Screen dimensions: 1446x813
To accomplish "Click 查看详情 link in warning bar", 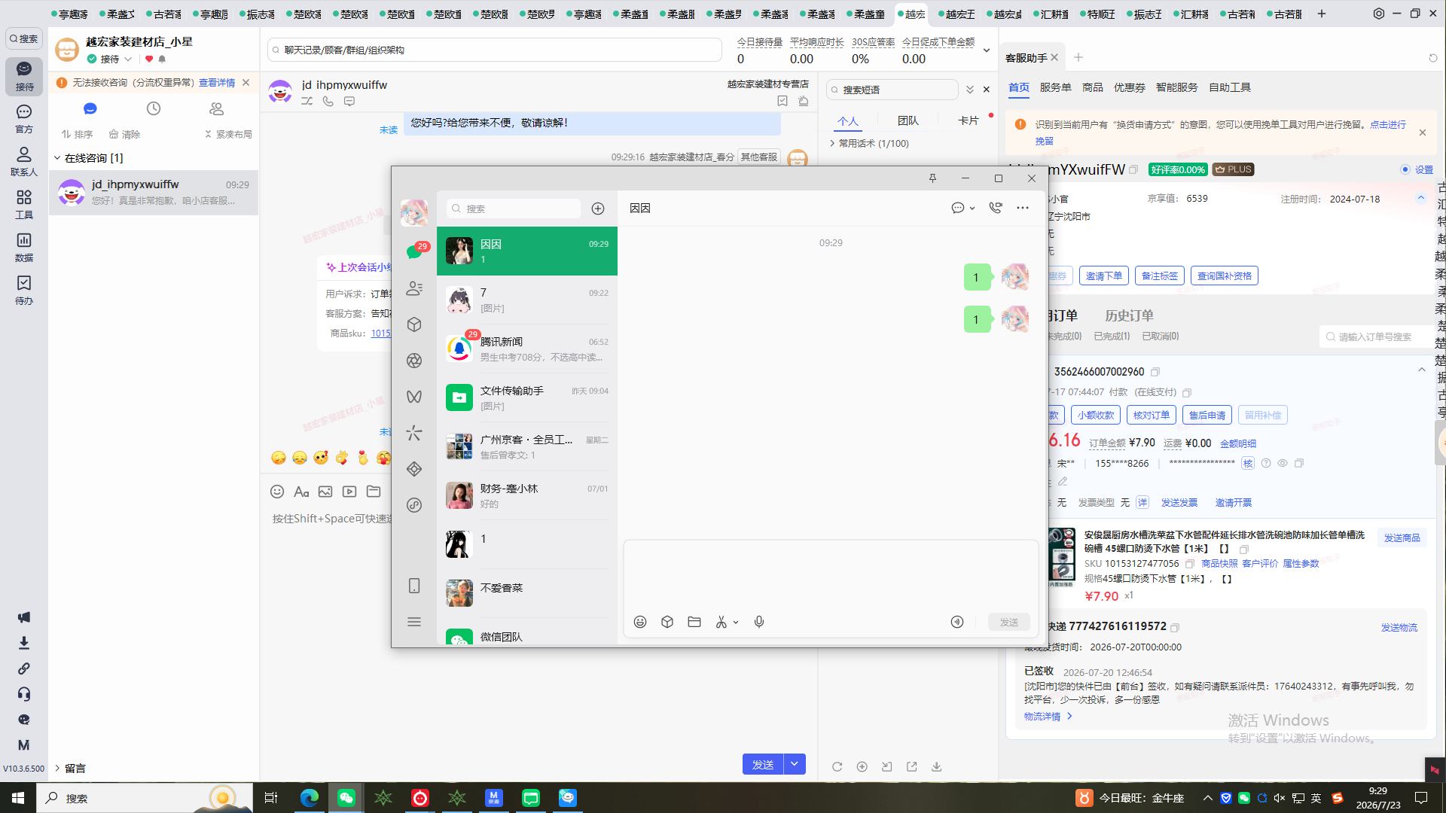I will click(x=217, y=83).
